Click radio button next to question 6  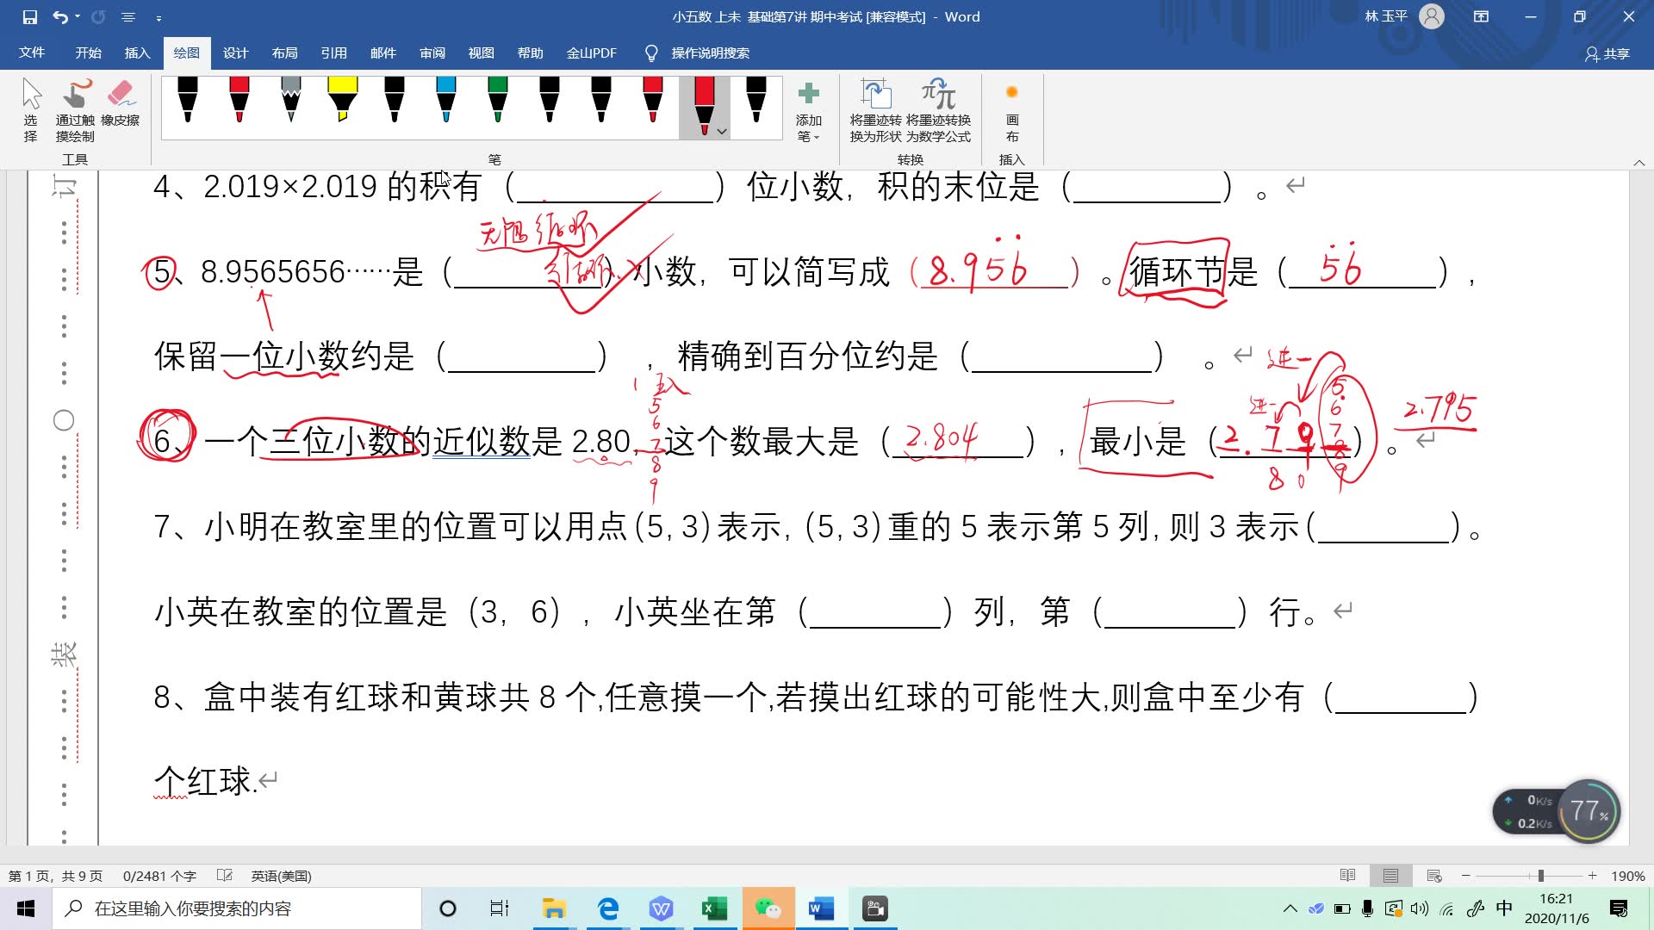pyautogui.click(x=63, y=420)
